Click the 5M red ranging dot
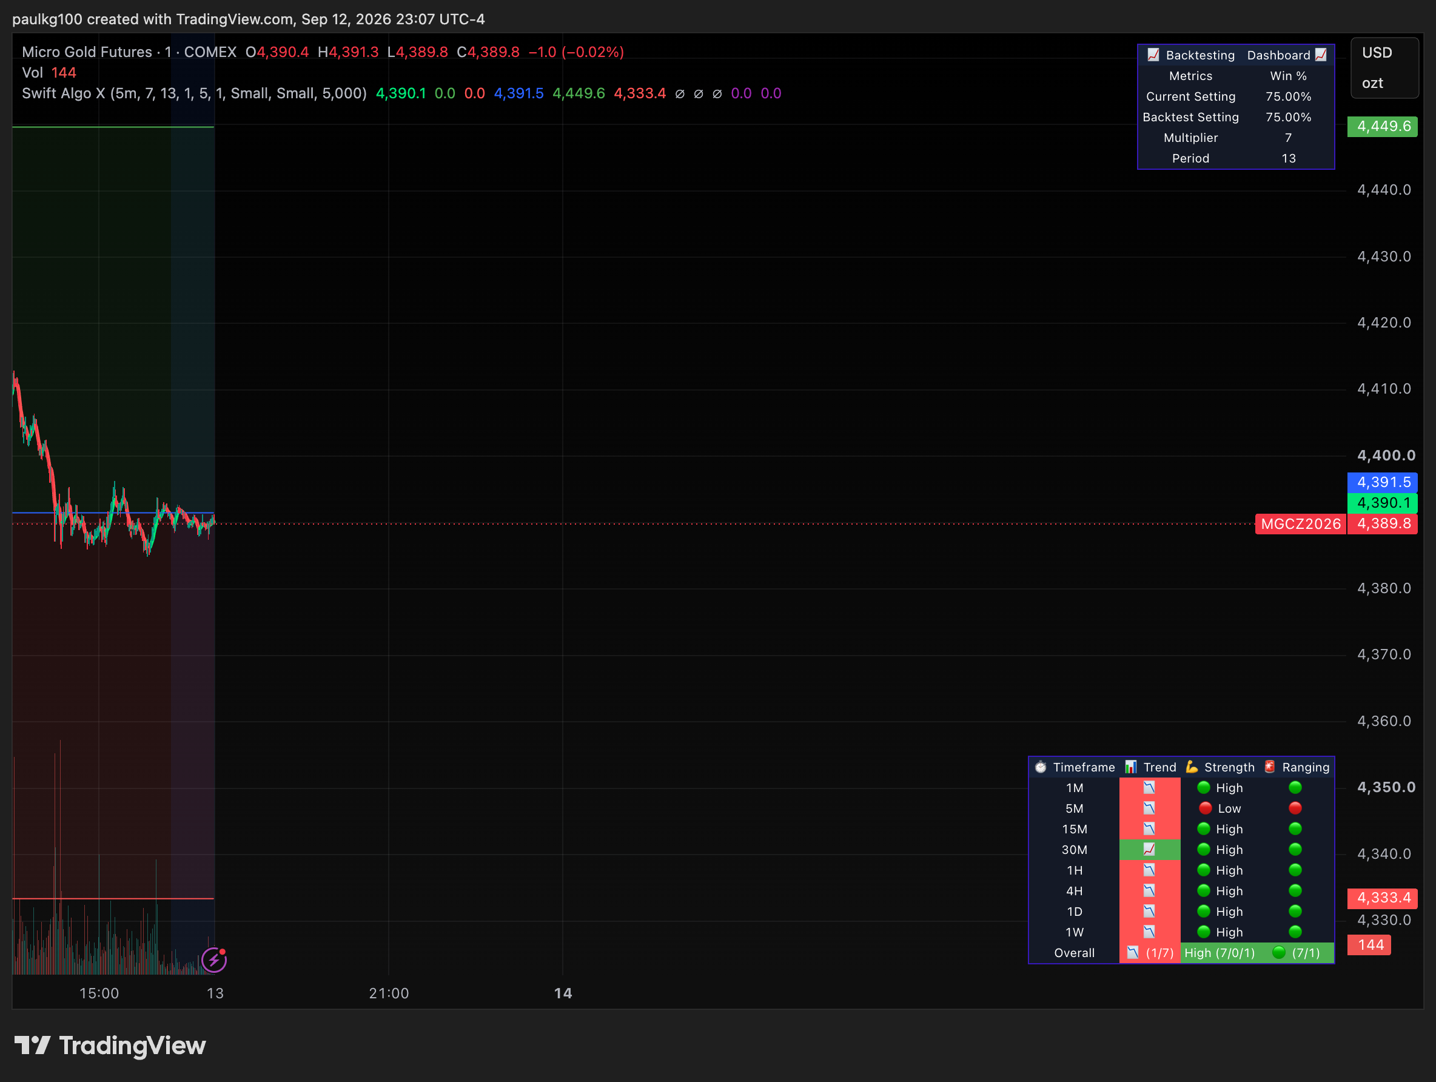1436x1082 pixels. [x=1295, y=808]
